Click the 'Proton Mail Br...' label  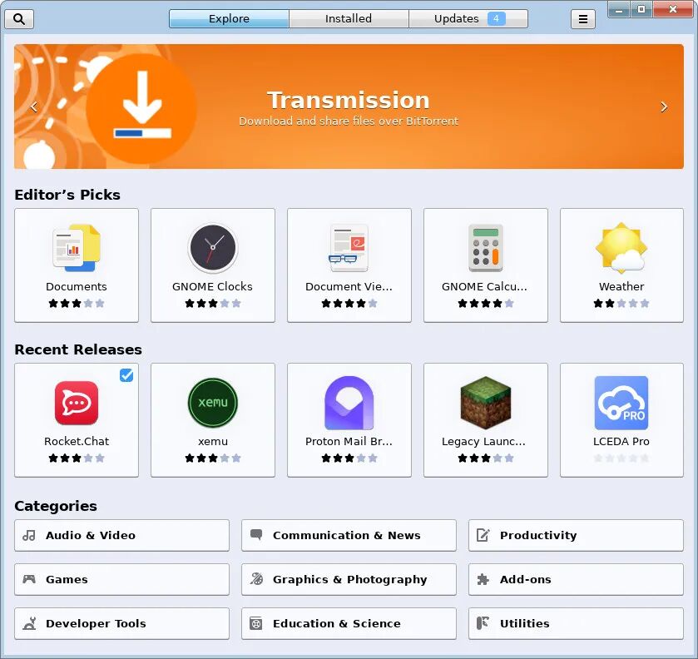[x=349, y=442]
